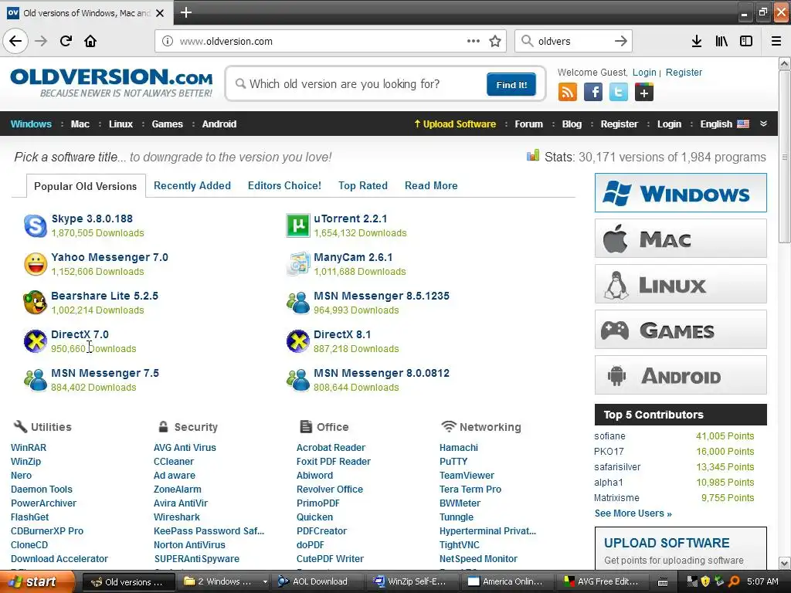Expand the language dropdown chevron in navbar
This screenshot has width=791, height=593.
point(763,124)
